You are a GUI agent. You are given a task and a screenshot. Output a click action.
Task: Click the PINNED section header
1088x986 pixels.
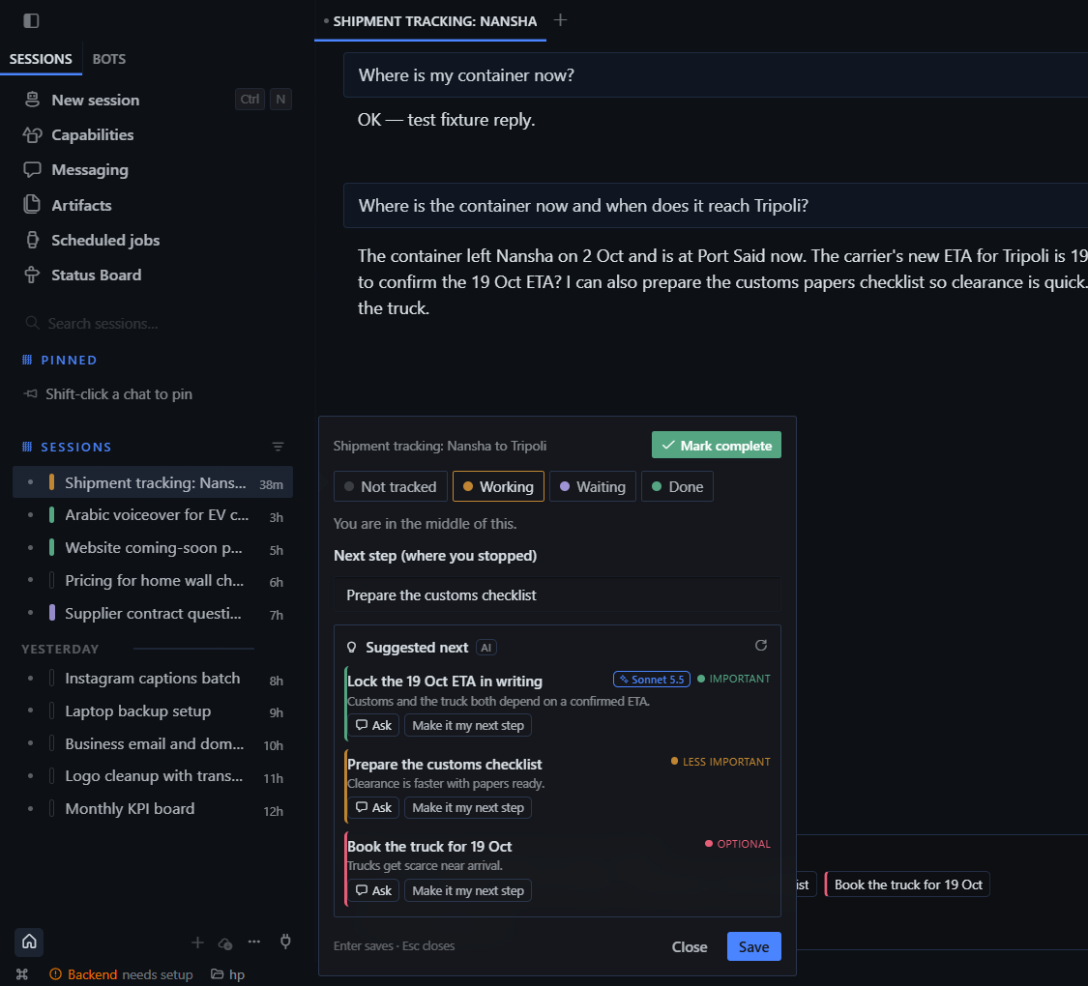click(x=69, y=360)
